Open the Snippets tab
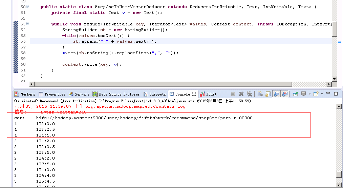The image size is (343, 188). pyautogui.click(x=155, y=94)
